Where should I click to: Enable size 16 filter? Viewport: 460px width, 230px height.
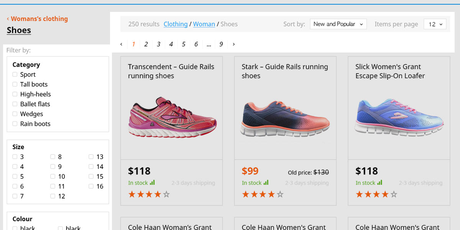(91, 186)
